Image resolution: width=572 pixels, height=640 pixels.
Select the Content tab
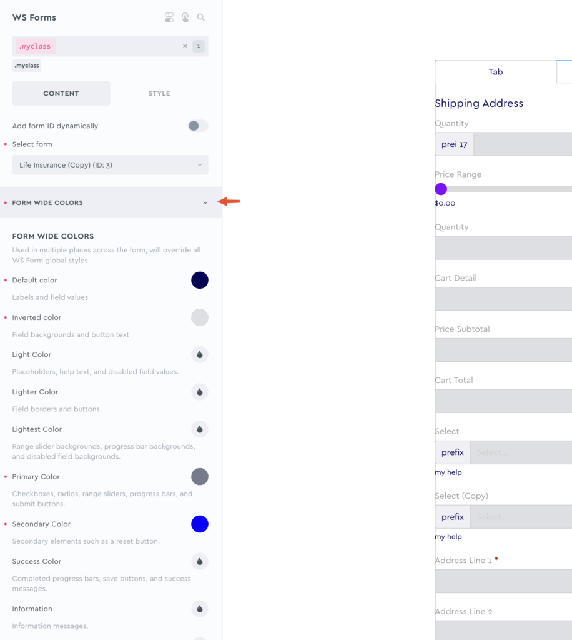click(61, 93)
